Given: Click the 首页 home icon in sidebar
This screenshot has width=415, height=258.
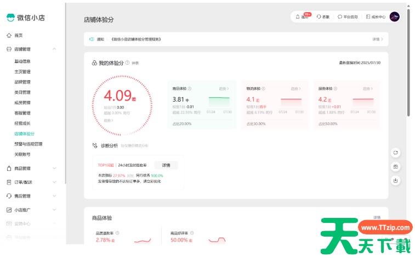Looking at the screenshot, I should click(9, 35).
